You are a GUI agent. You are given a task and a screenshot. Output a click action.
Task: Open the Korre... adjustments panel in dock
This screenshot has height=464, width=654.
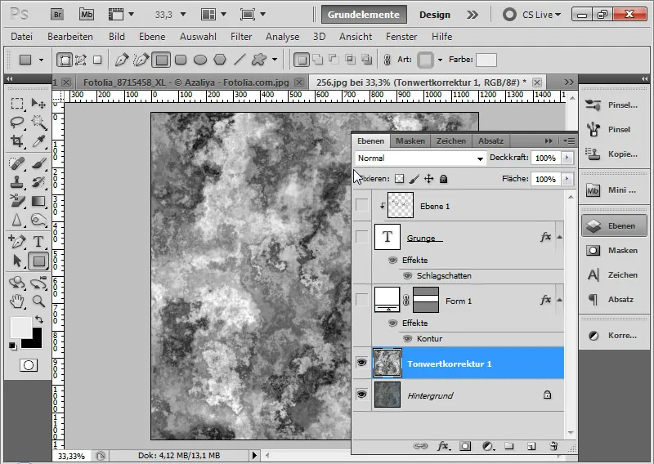pyautogui.click(x=613, y=335)
